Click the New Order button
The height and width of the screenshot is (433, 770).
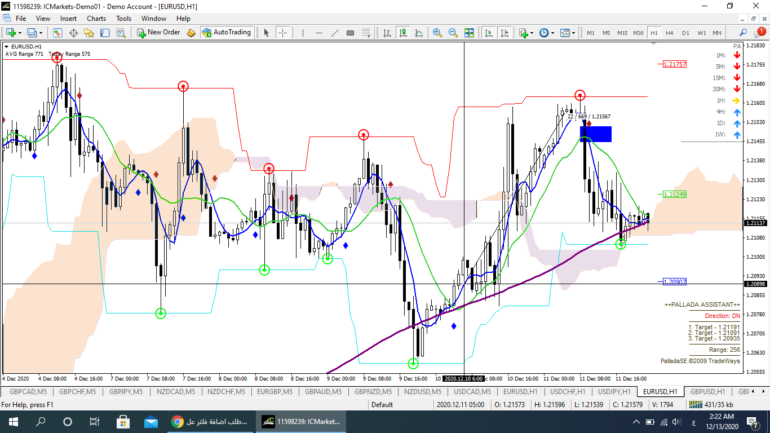(158, 33)
